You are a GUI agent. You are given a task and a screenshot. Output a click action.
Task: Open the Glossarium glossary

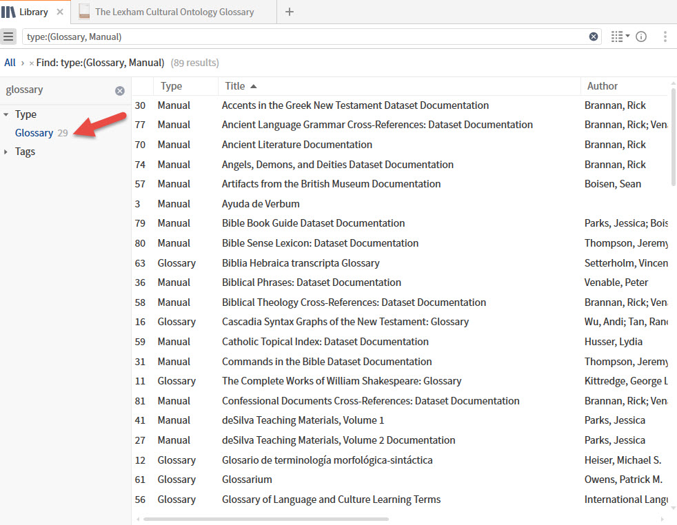tap(247, 480)
